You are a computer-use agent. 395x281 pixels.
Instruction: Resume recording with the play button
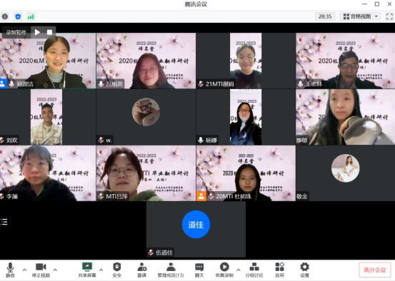37,32
